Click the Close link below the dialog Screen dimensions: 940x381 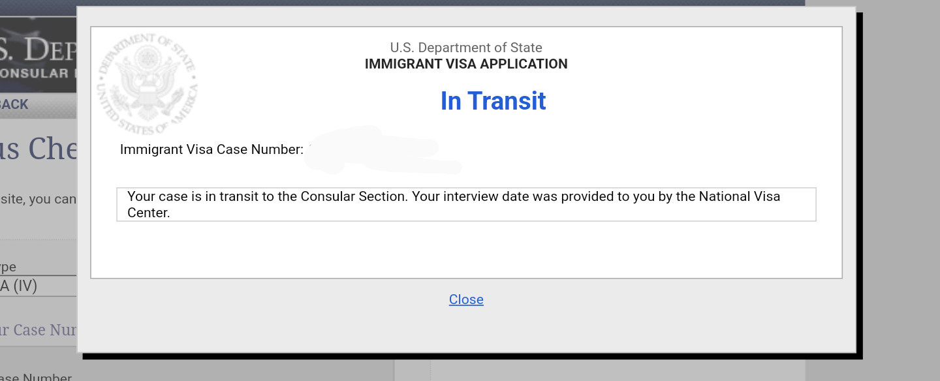tap(466, 299)
